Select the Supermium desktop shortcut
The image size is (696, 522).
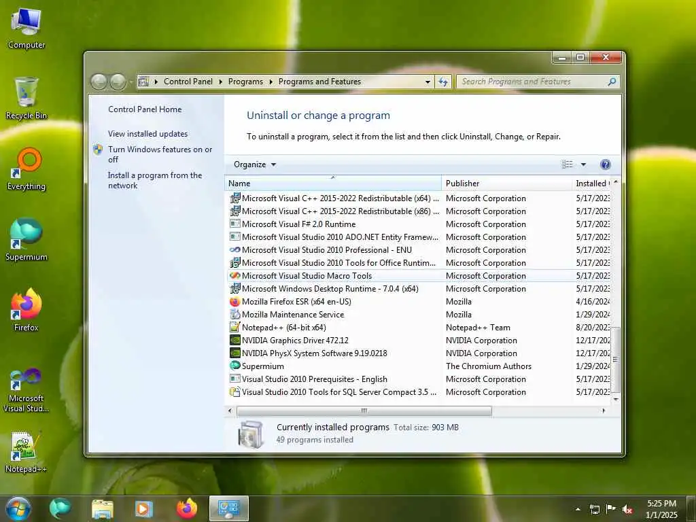27,240
